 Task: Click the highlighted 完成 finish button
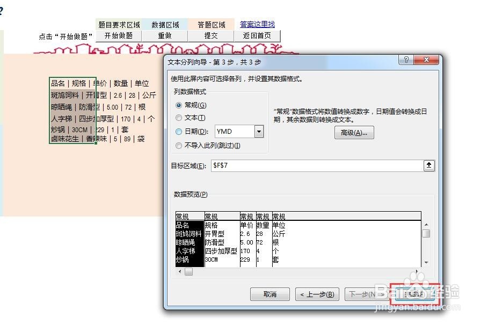coord(415,294)
